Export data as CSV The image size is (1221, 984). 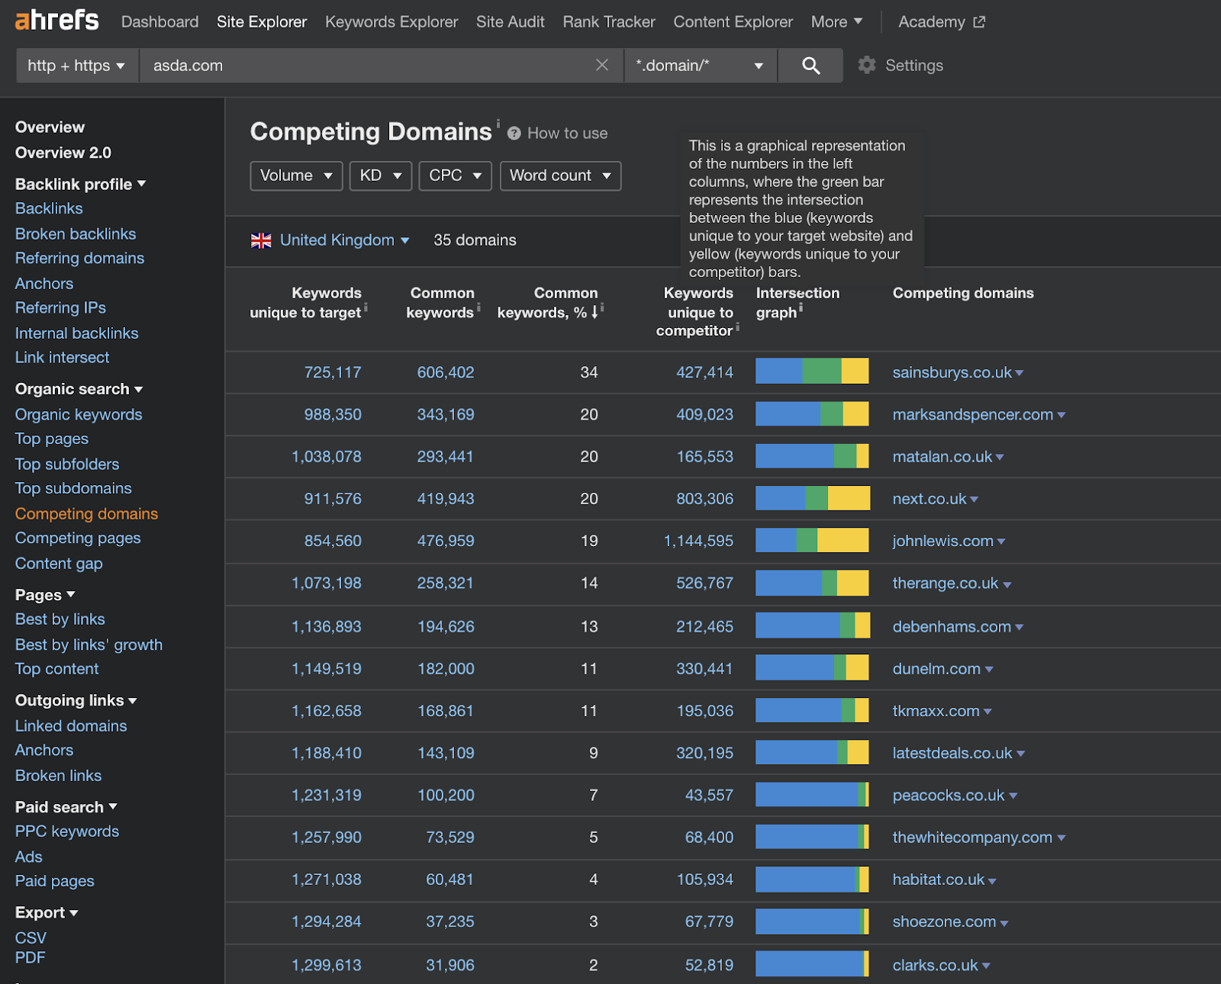(x=31, y=938)
